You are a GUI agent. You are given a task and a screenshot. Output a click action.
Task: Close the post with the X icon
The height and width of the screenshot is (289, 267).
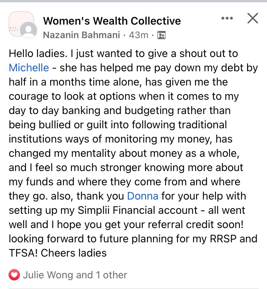(x=252, y=18)
